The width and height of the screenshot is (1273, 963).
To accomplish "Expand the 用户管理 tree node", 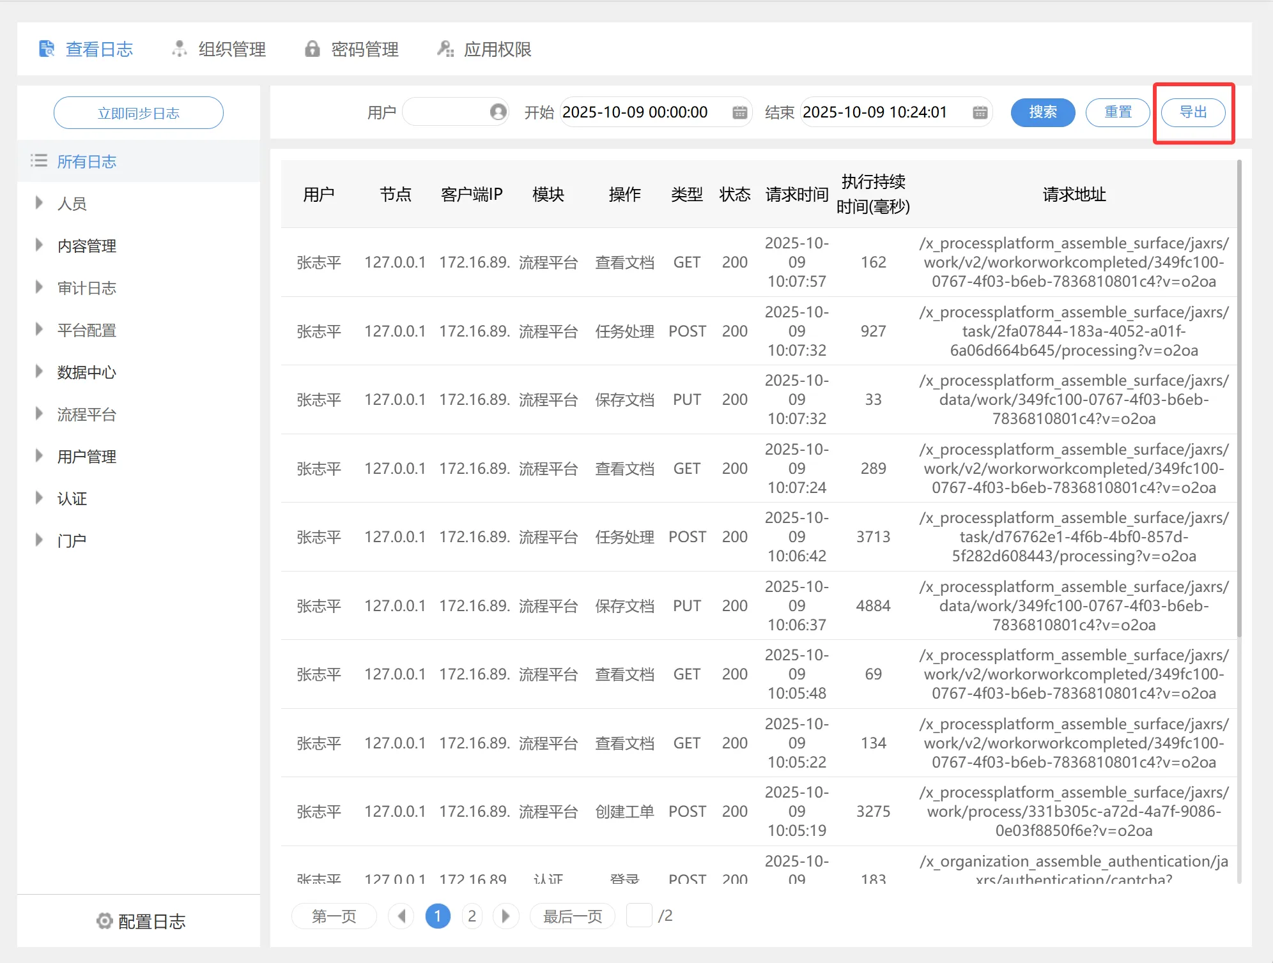I will point(39,456).
